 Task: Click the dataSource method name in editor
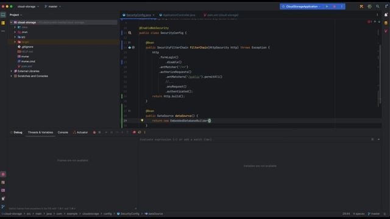click(x=183, y=116)
